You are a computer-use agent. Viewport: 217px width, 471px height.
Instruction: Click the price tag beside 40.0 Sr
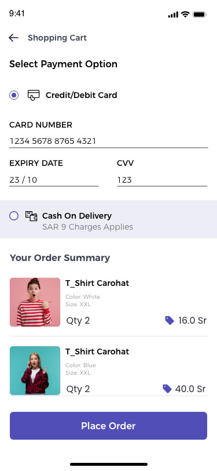pos(167,389)
